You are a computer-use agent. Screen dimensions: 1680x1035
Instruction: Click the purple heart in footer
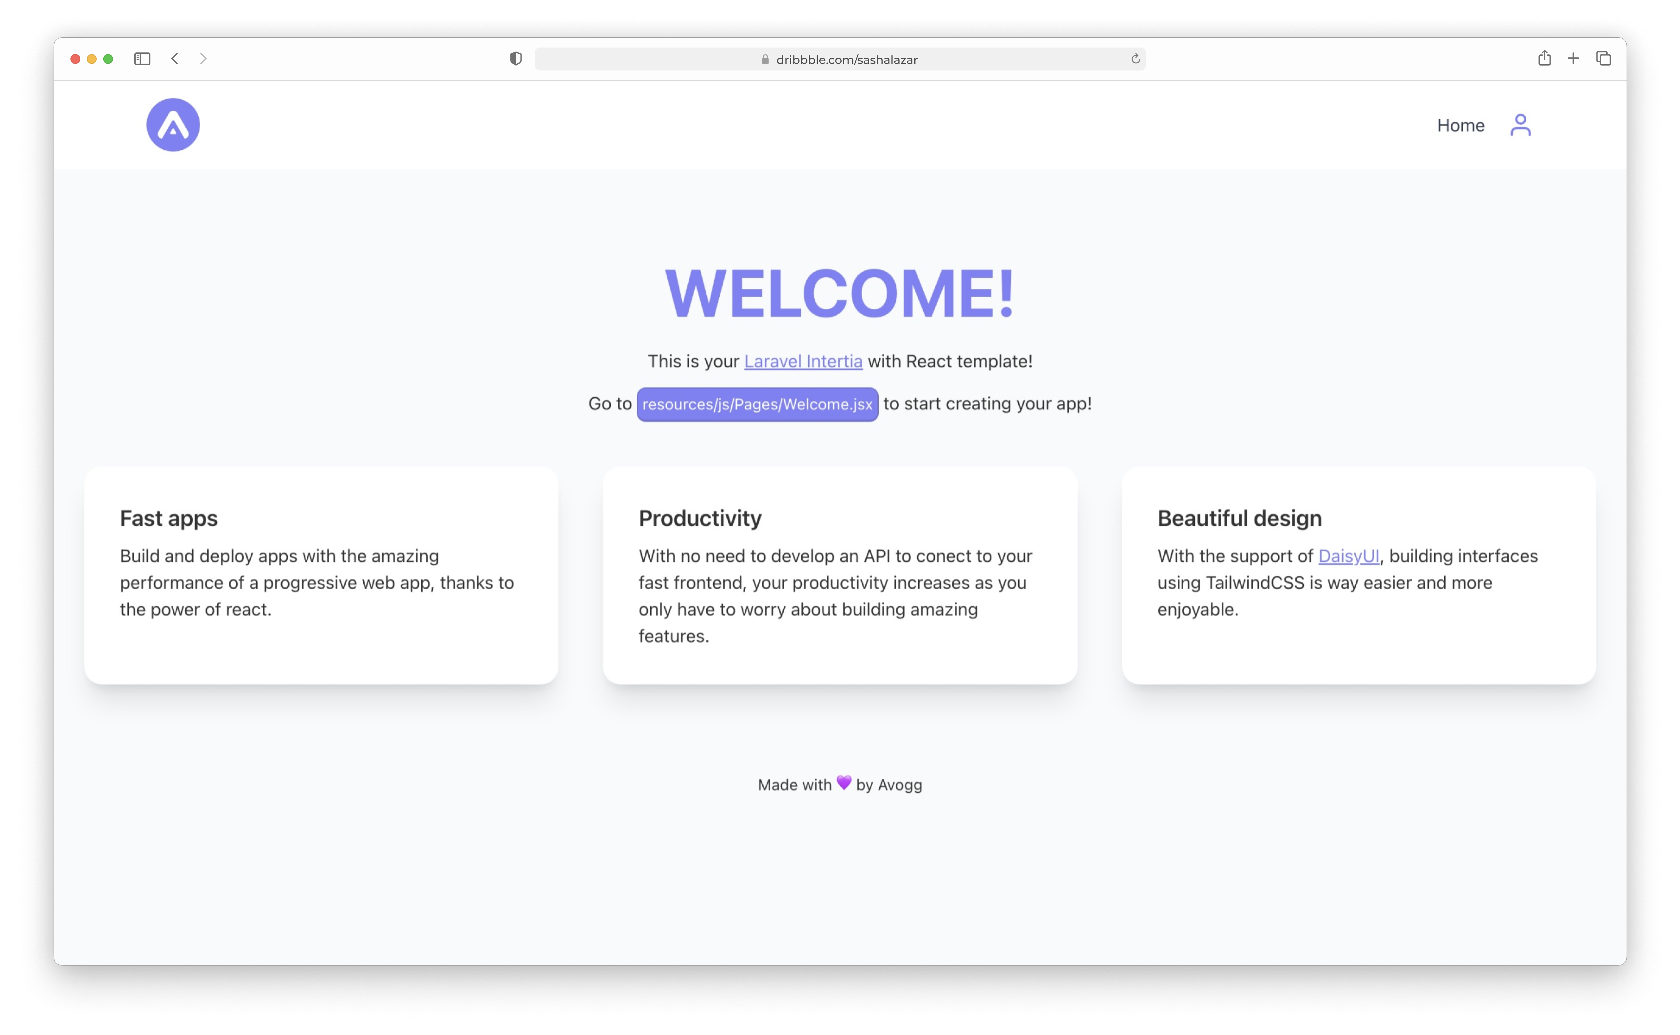coord(844,782)
